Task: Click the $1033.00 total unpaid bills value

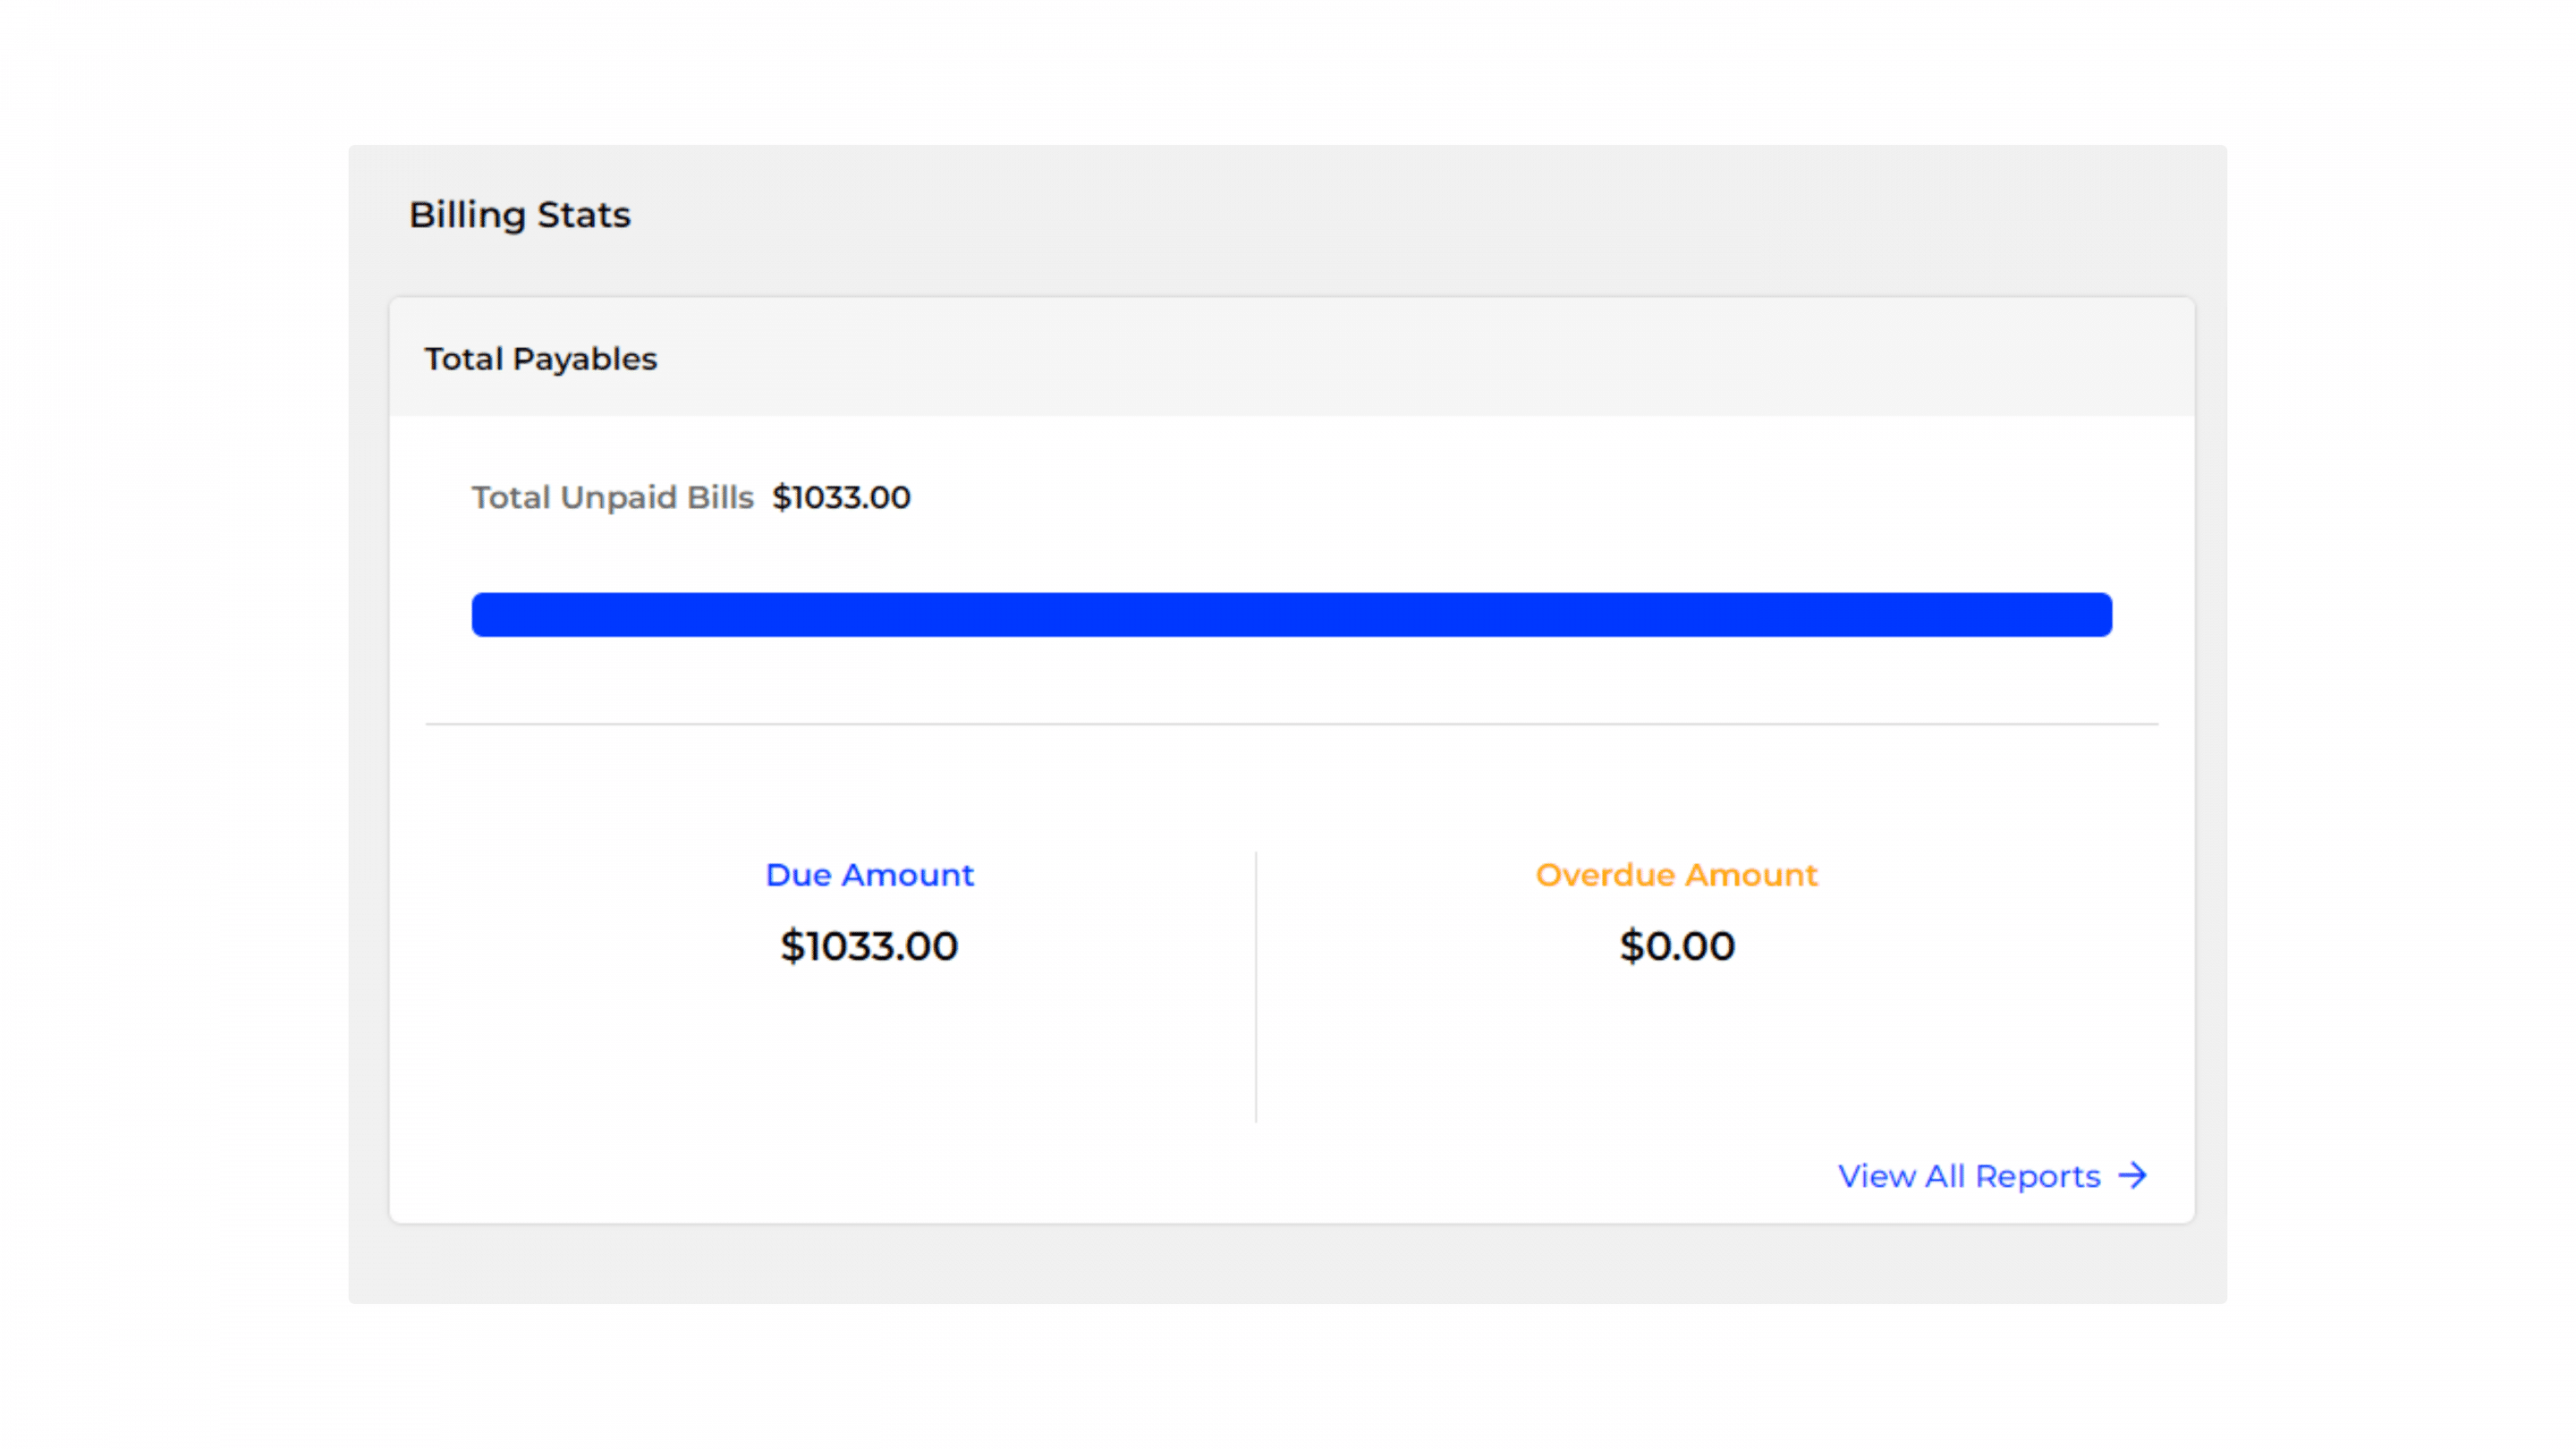Action: [x=841, y=497]
